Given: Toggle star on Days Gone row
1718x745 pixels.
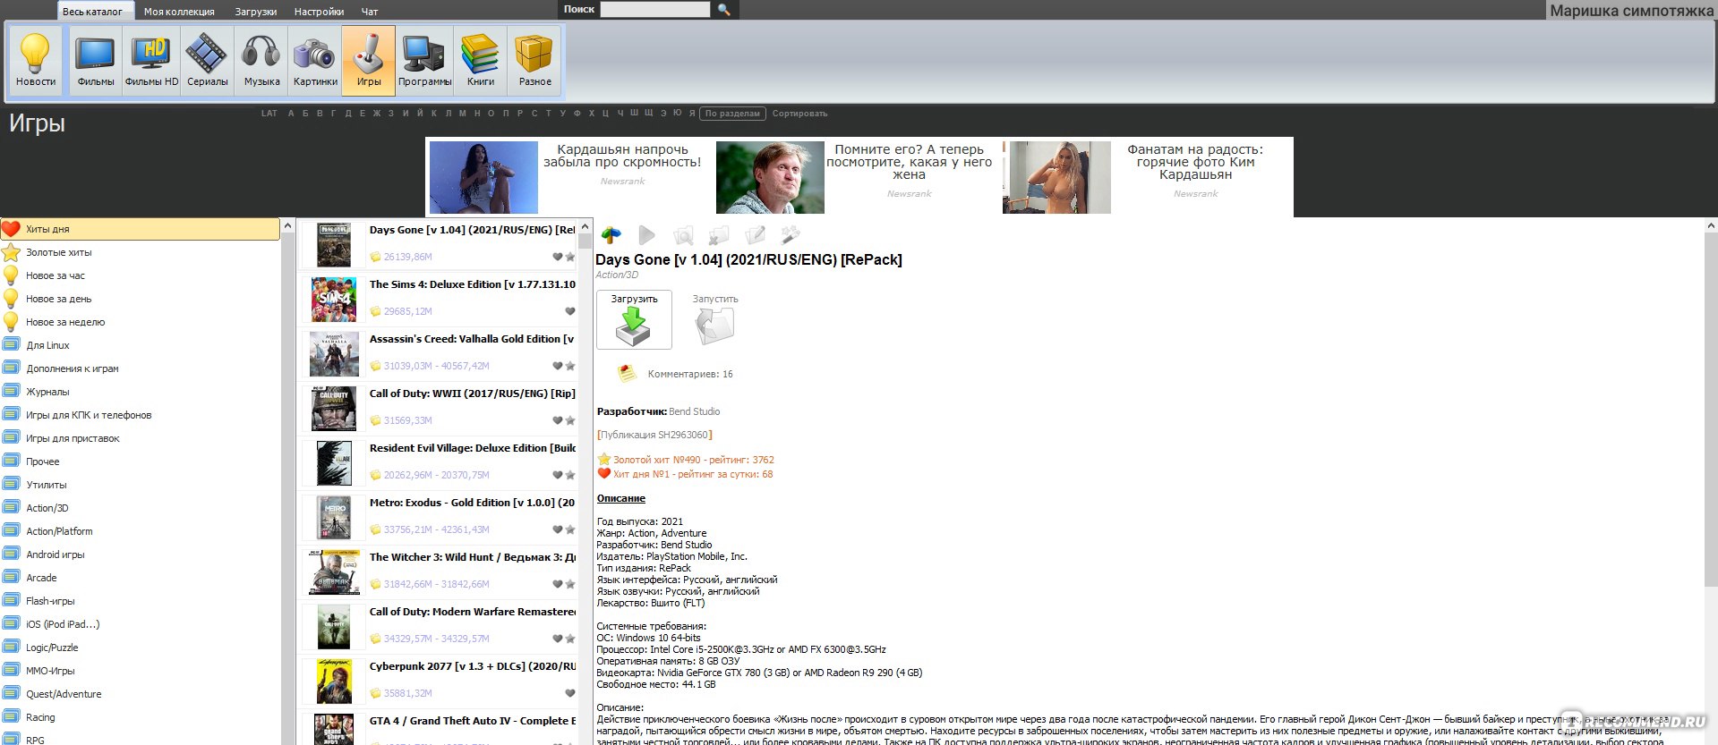Looking at the screenshot, I should click(x=569, y=257).
